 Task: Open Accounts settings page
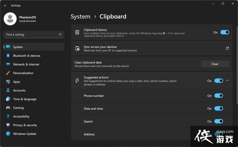coord(34,90)
